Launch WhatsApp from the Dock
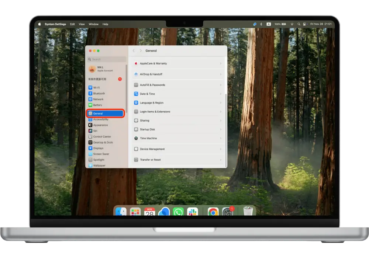Image resolution: width=369 pixels, height=258 pixels. (178, 212)
